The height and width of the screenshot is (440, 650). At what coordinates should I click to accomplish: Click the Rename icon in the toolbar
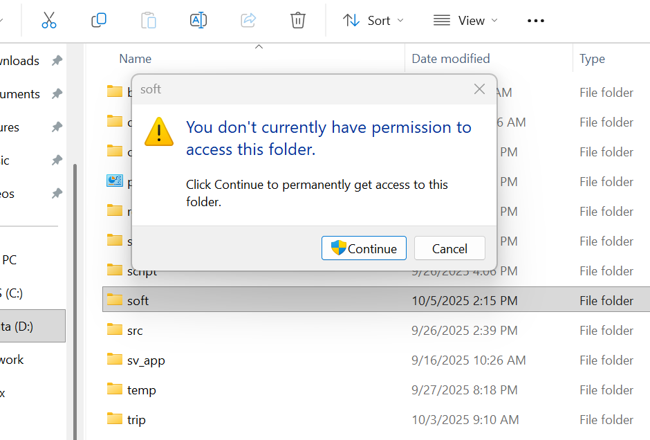pyautogui.click(x=198, y=20)
